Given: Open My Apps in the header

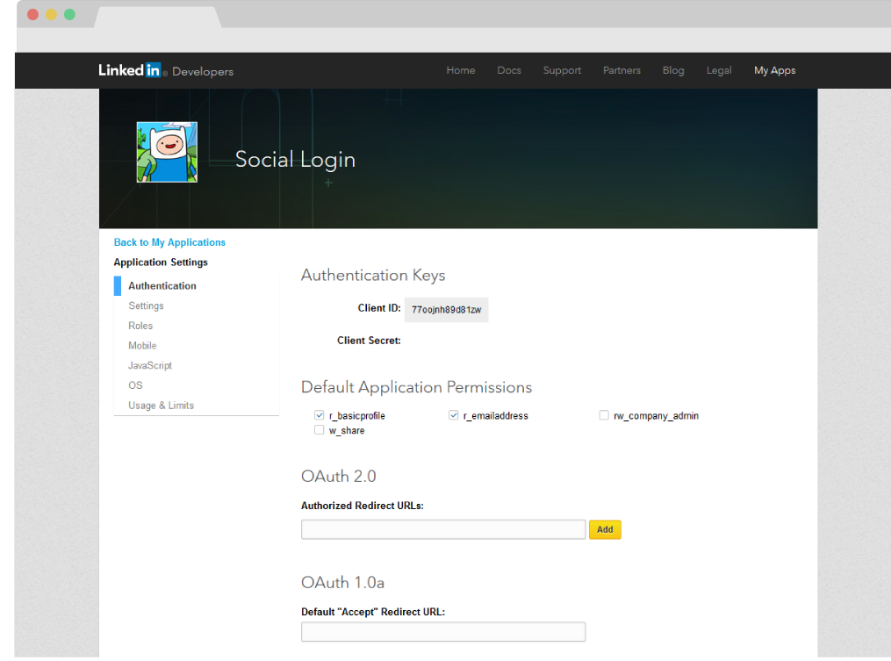Looking at the screenshot, I should click(774, 70).
